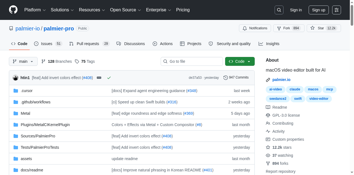Focus the Go to file search field
The height and width of the screenshot is (175, 354).
(x=192, y=61)
